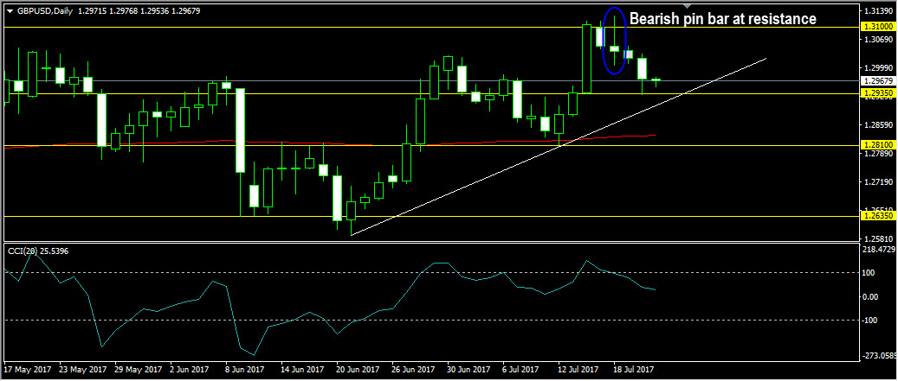Click the CCI(20) 25.5396 indicator label

pyautogui.click(x=38, y=251)
